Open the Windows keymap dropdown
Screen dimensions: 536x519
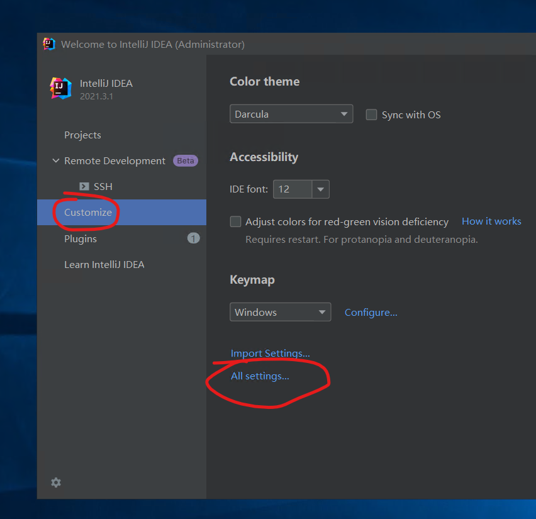pyautogui.click(x=281, y=312)
